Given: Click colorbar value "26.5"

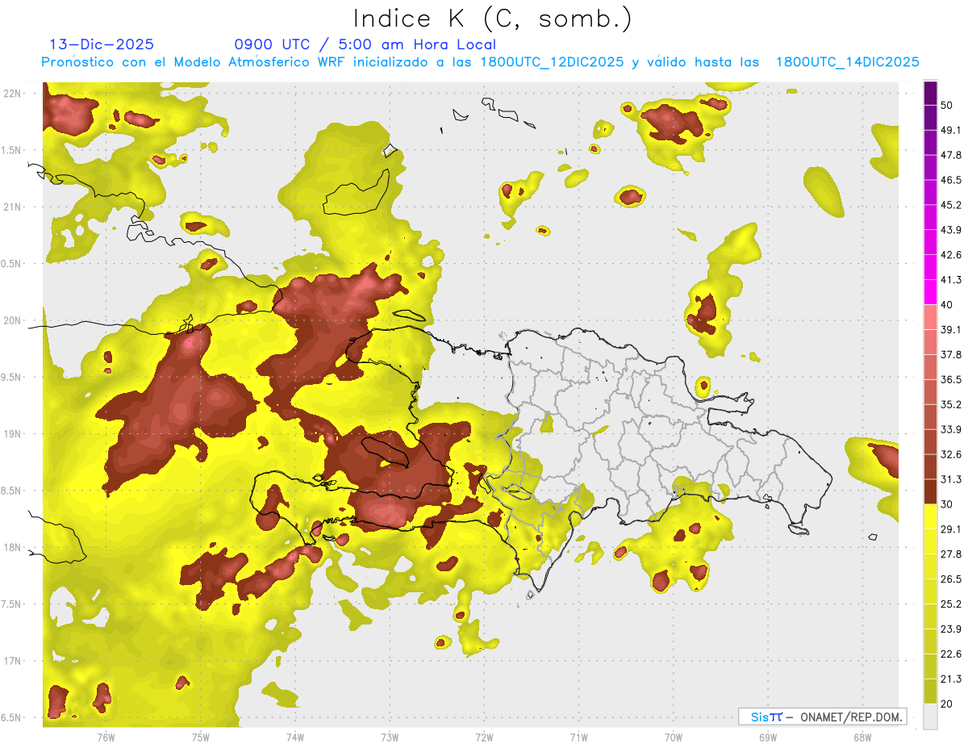Looking at the screenshot, I should 951,579.
